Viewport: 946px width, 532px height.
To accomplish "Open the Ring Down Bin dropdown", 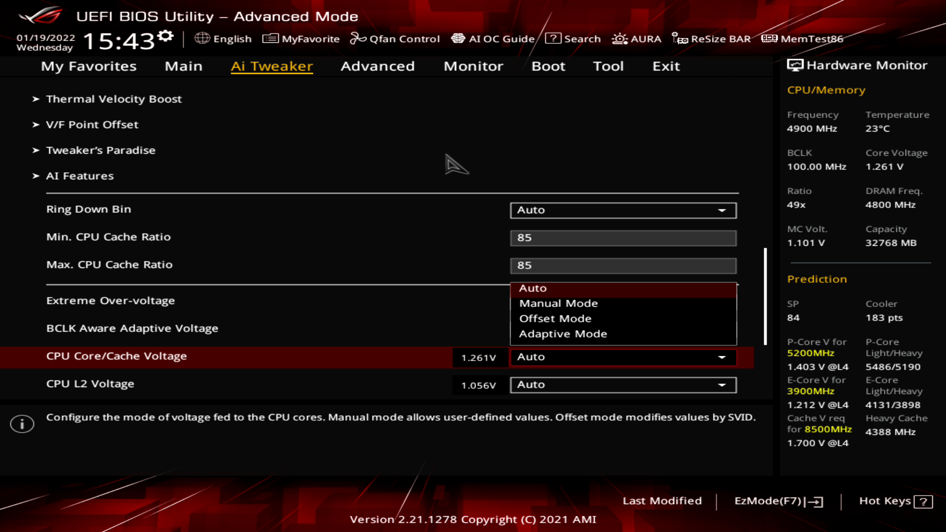I will tap(623, 210).
